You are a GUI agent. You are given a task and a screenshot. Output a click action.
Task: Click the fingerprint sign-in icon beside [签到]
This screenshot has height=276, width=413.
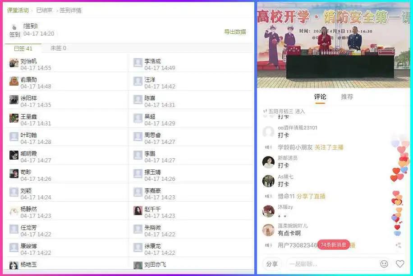[x=14, y=27]
